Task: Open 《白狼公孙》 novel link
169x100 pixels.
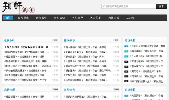Action: (27, 66)
